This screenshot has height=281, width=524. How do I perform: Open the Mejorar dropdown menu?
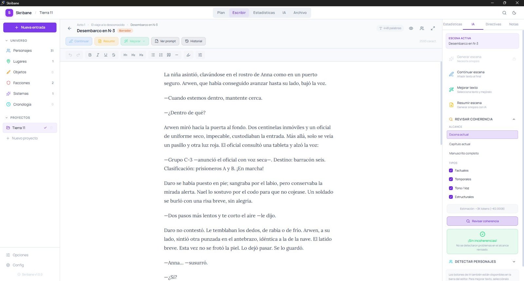click(135, 41)
